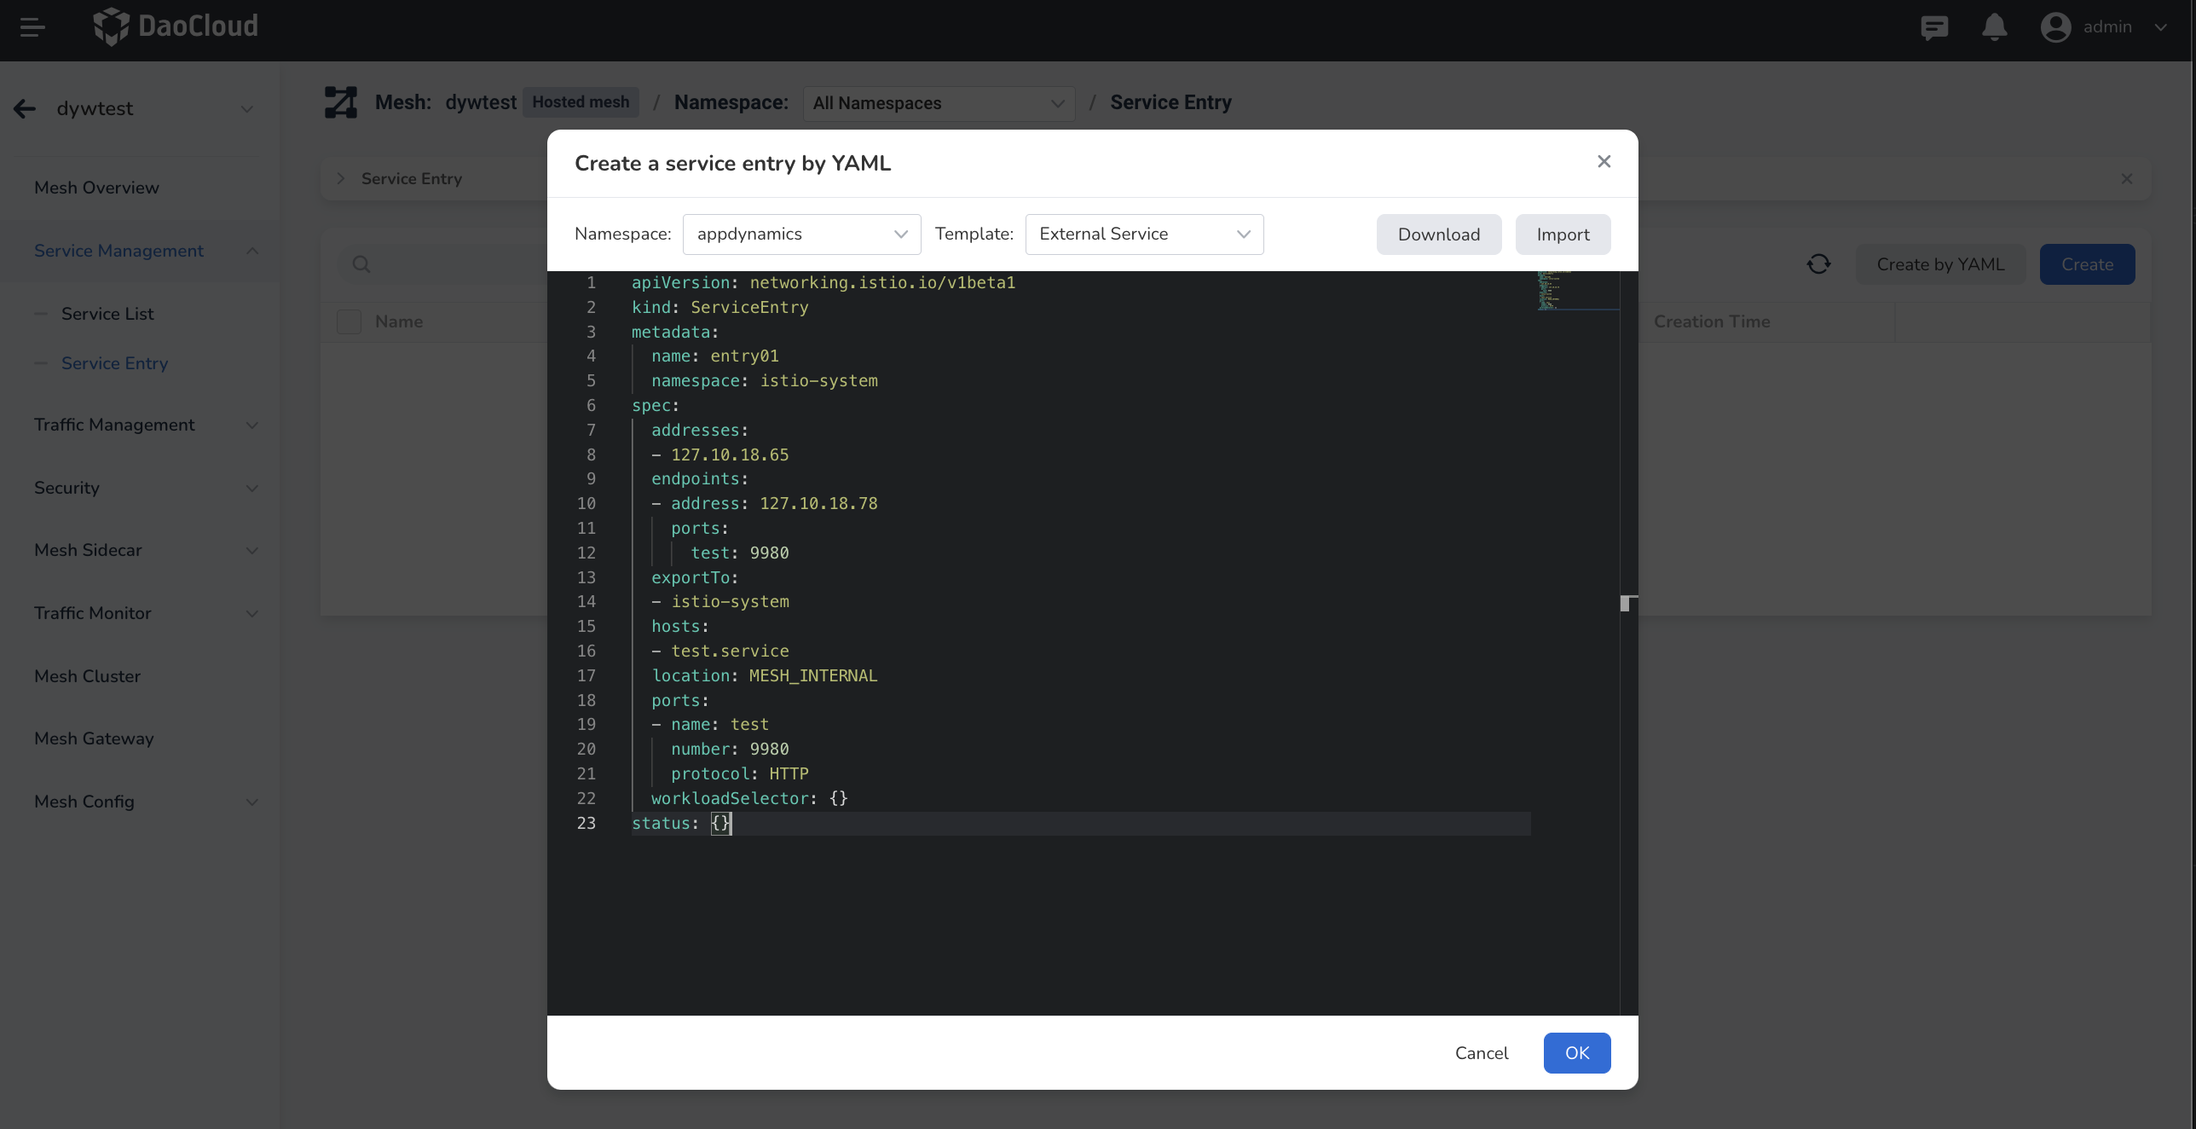Click the Download button
The image size is (2196, 1129).
point(1438,234)
